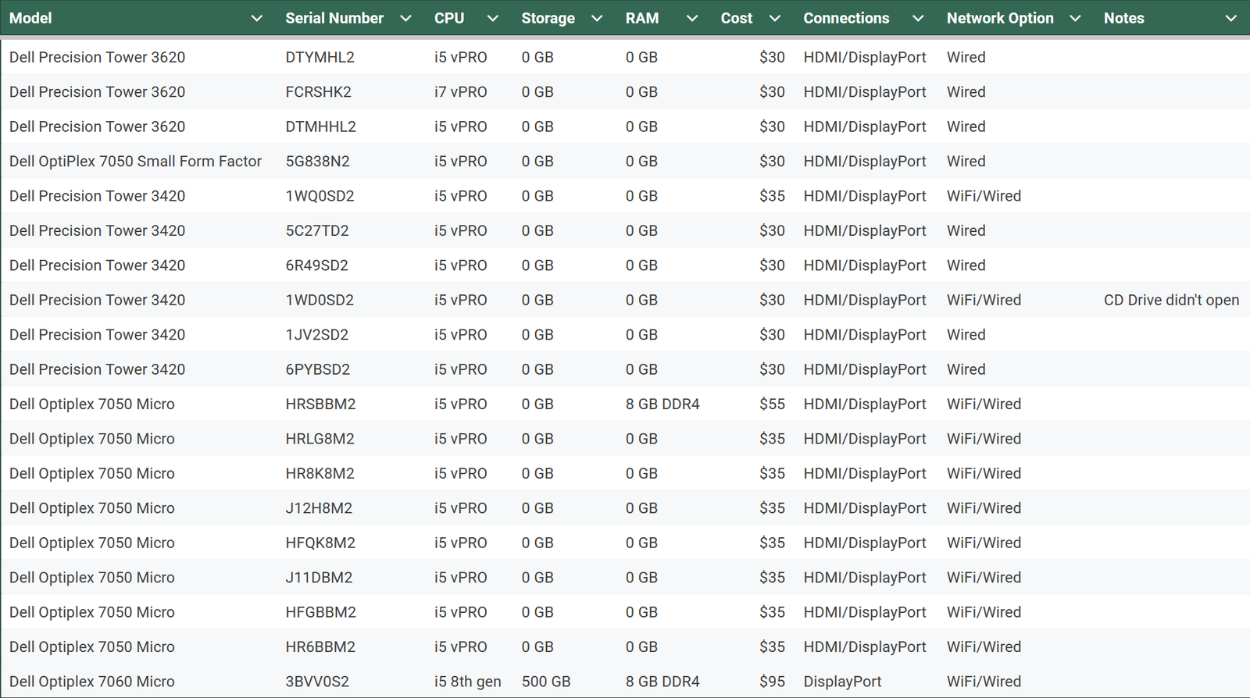Click serial number 5C27TD2
This screenshot has height=698, width=1250.
[x=317, y=231]
